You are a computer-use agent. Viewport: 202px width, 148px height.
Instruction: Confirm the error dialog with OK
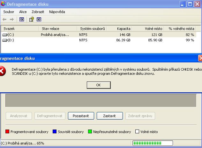pos(99,85)
